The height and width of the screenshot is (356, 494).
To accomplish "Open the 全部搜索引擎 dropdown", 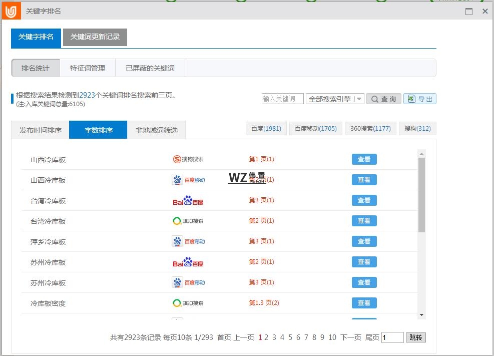I will tap(335, 99).
